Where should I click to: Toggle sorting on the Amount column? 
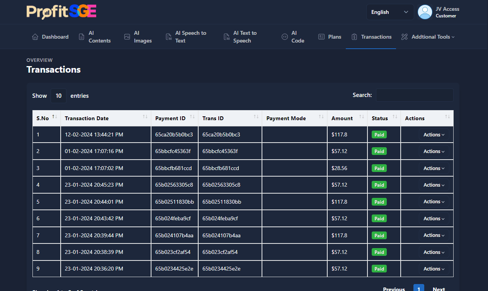click(361, 118)
